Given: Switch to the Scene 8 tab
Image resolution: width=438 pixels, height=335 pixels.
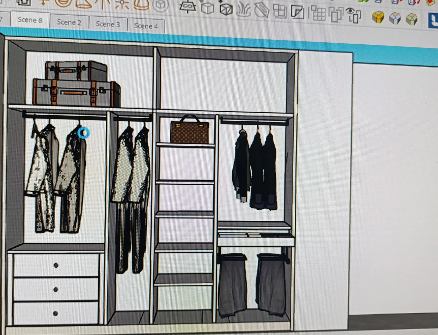Looking at the screenshot, I should click(x=30, y=20).
